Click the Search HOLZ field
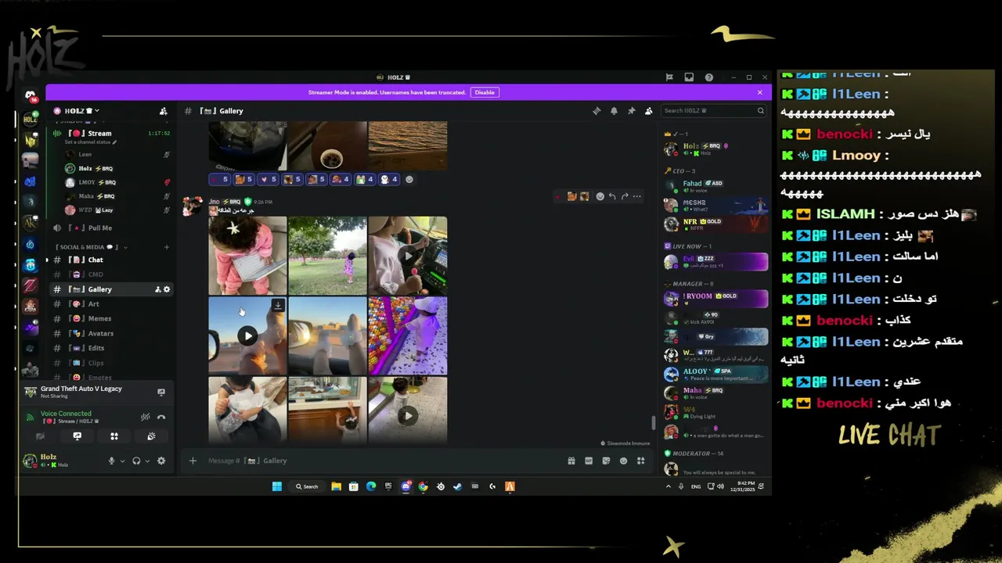Image resolution: width=1002 pixels, height=563 pixels. [713, 111]
